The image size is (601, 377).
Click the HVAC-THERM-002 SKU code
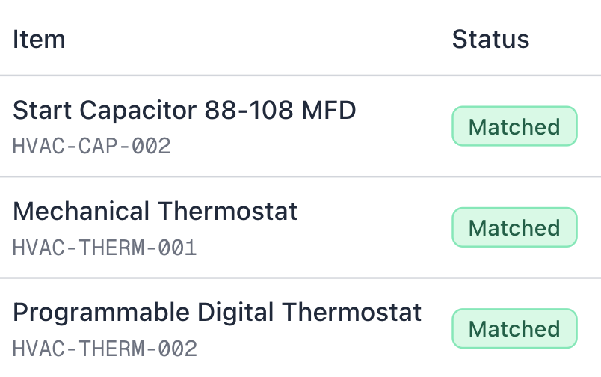pos(105,348)
